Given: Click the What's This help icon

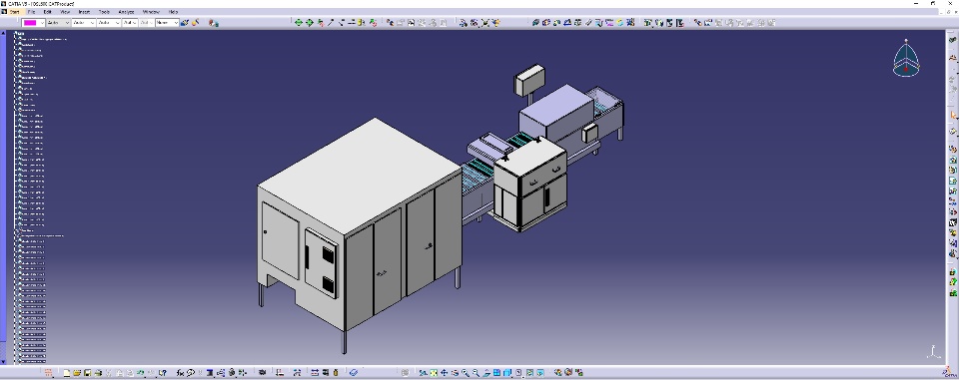Looking at the screenshot, I should [x=163, y=373].
